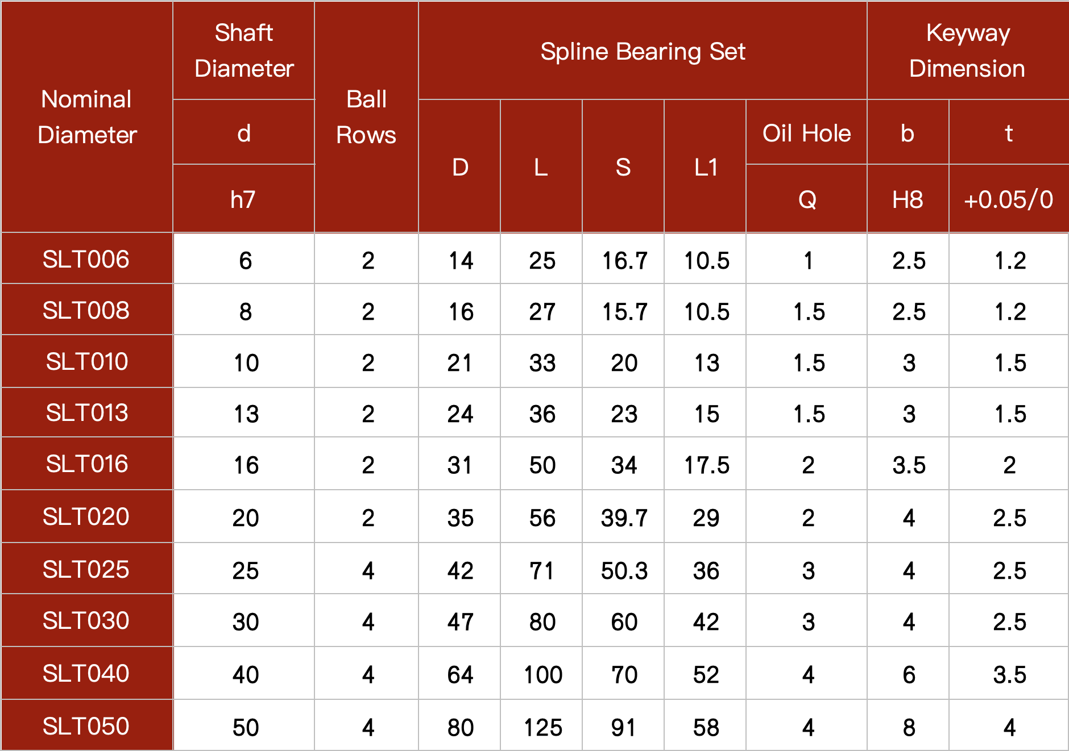Viewport: 1069px width, 751px height.
Task: Select the SLT020 row label
Action: click(86, 517)
